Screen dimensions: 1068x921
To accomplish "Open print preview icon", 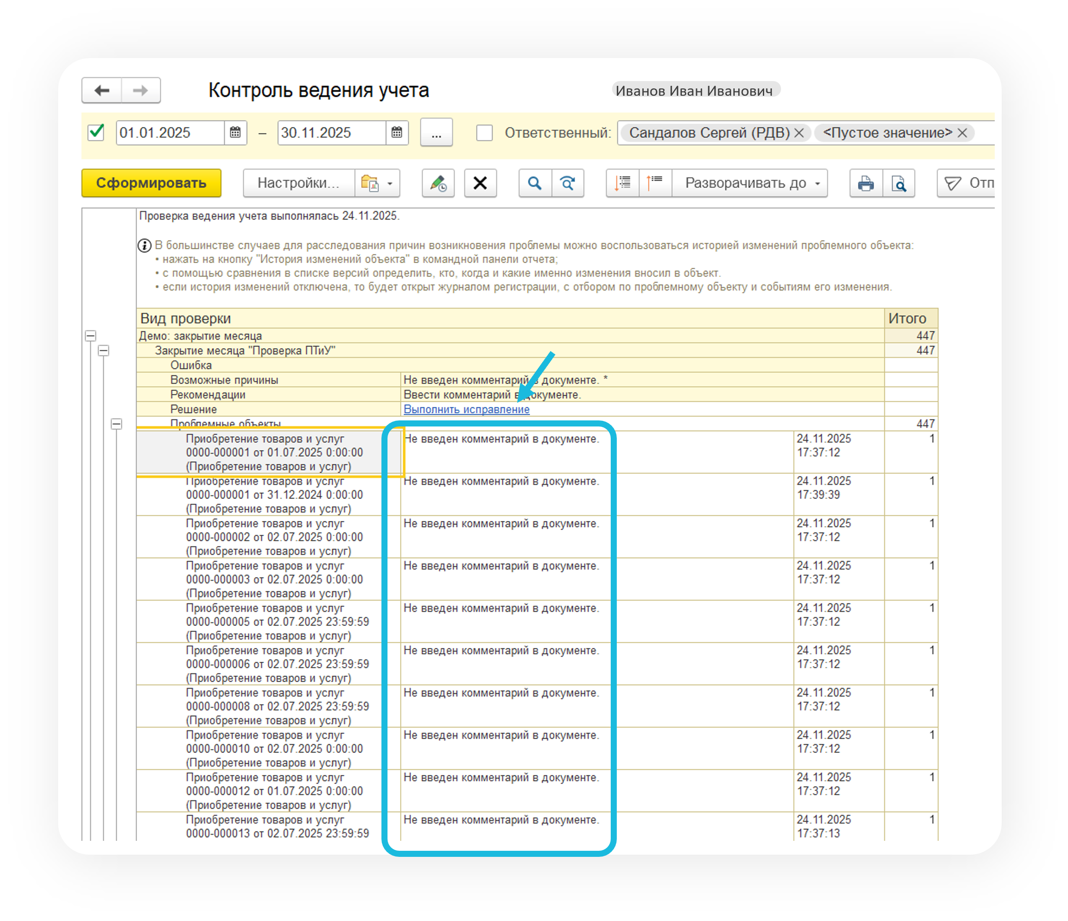I will pyautogui.click(x=899, y=183).
